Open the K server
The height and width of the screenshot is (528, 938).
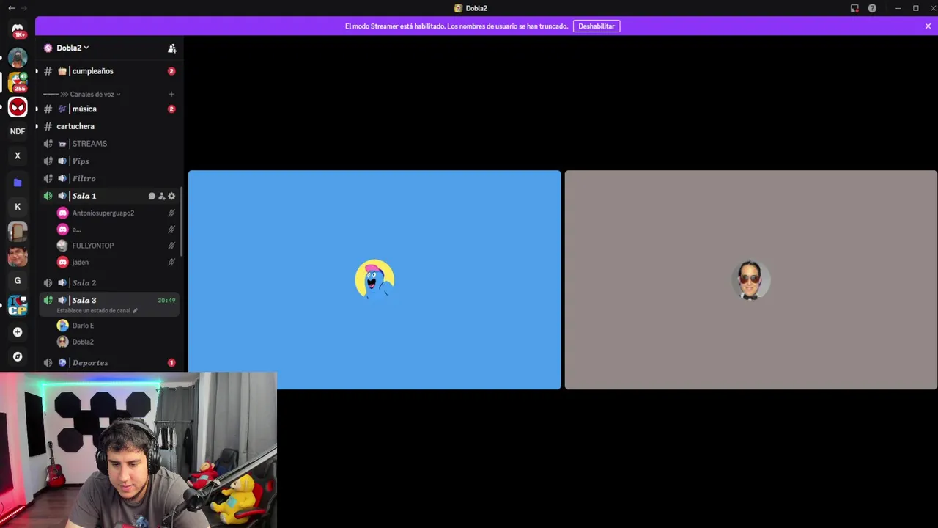point(18,207)
